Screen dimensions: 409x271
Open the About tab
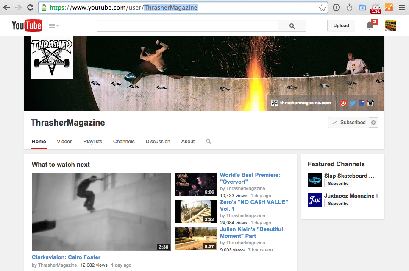coord(188,142)
